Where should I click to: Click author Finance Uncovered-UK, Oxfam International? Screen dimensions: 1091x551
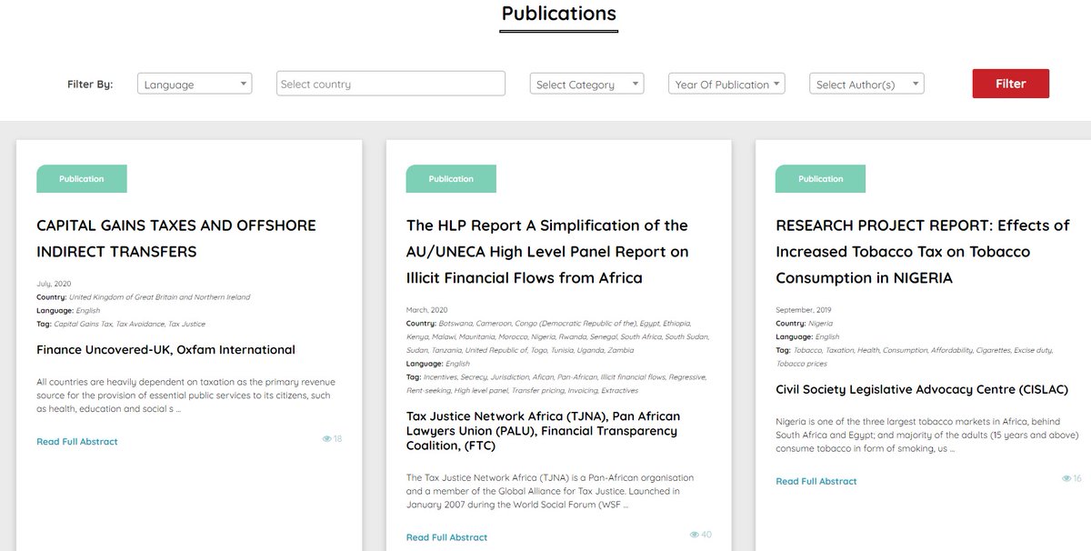(x=165, y=350)
